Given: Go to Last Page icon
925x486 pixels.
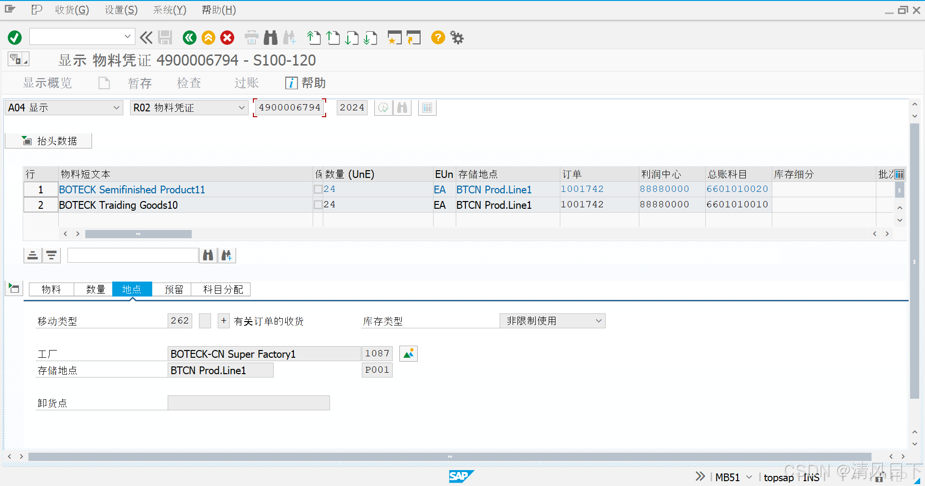Looking at the screenshot, I should coord(370,37).
